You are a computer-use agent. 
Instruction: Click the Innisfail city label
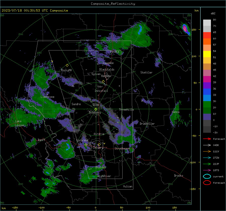point(101,91)
